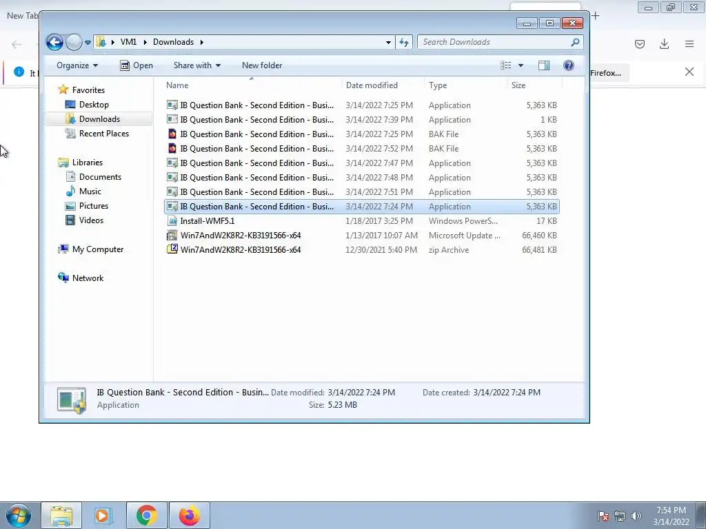
Task: Select the application modified at 7:51 PM
Action: pos(361,191)
